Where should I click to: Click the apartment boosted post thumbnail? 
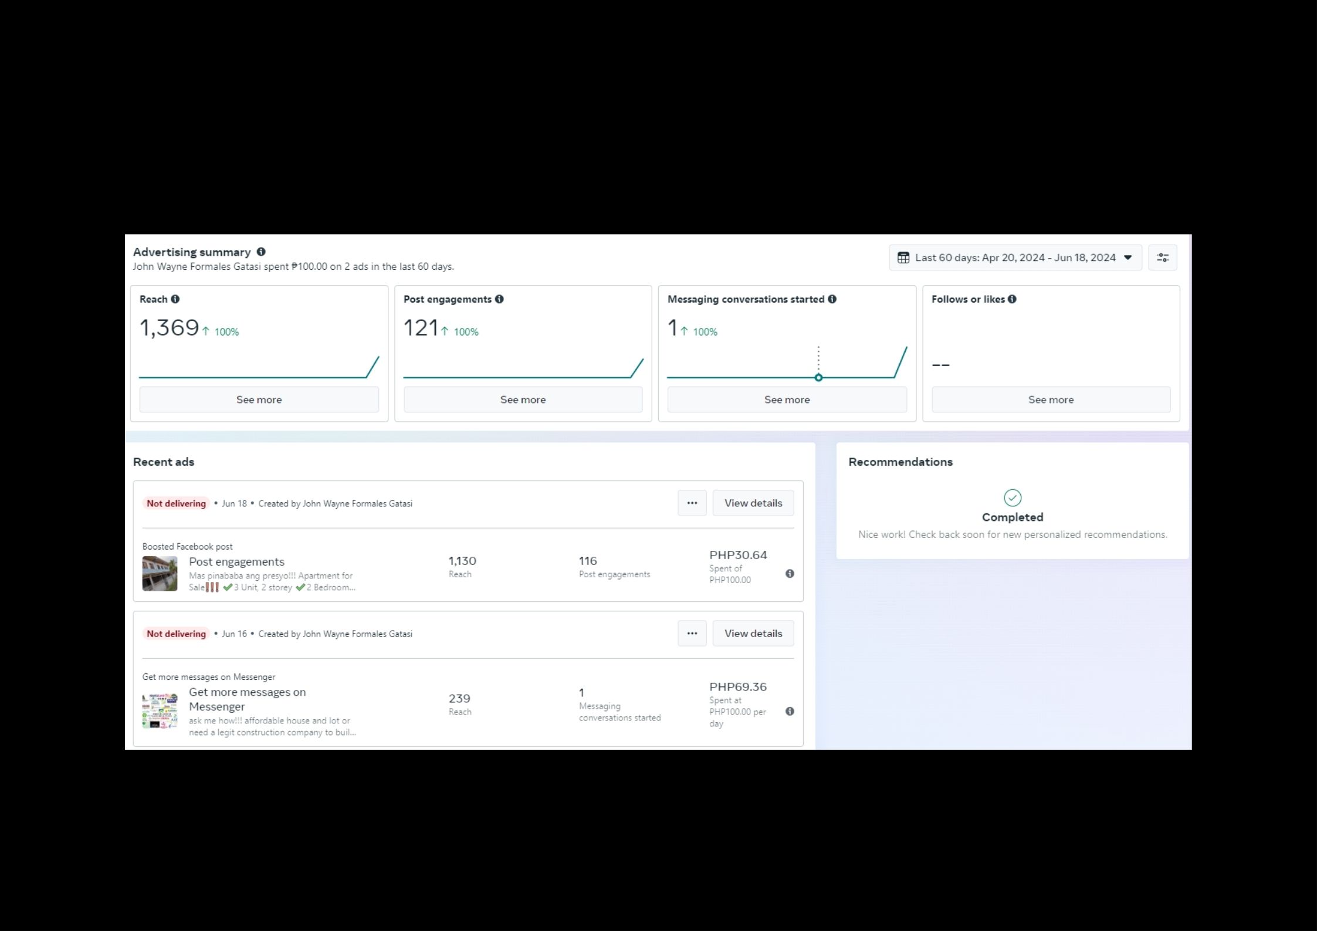pyautogui.click(x=160, y=574)
